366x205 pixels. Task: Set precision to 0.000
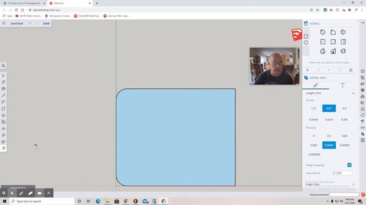pos(313,145)
